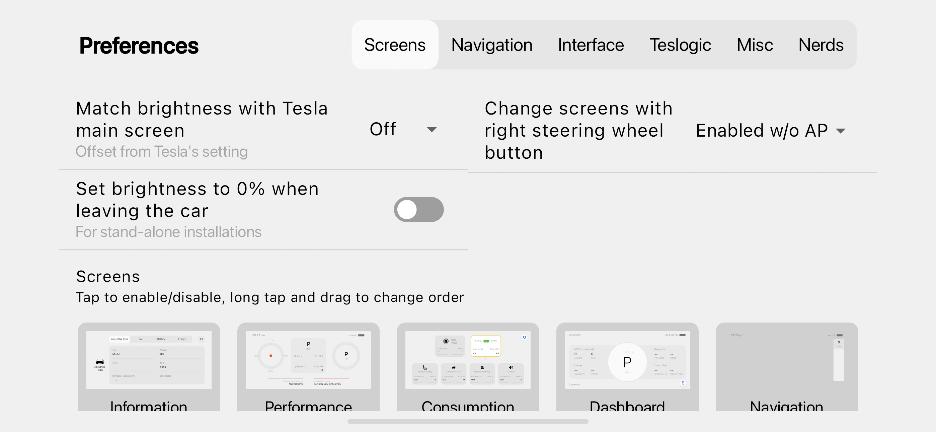Click the horizontal bar at bottom

pyautogui.click(x=468, y=422)
